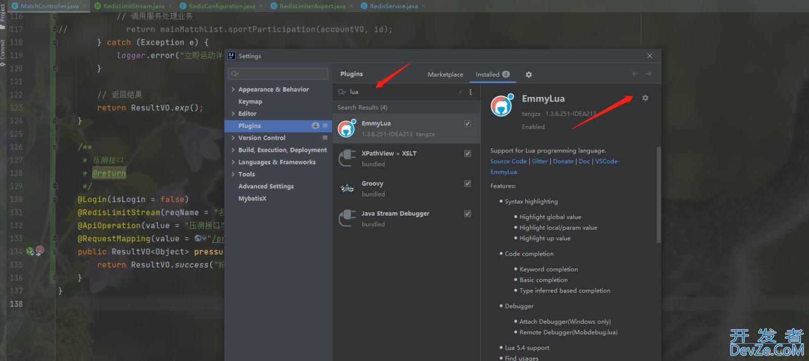Click the request mapping globe icon on line 133
This screenshot has height=361, width=809.
(x=198, y=238)
